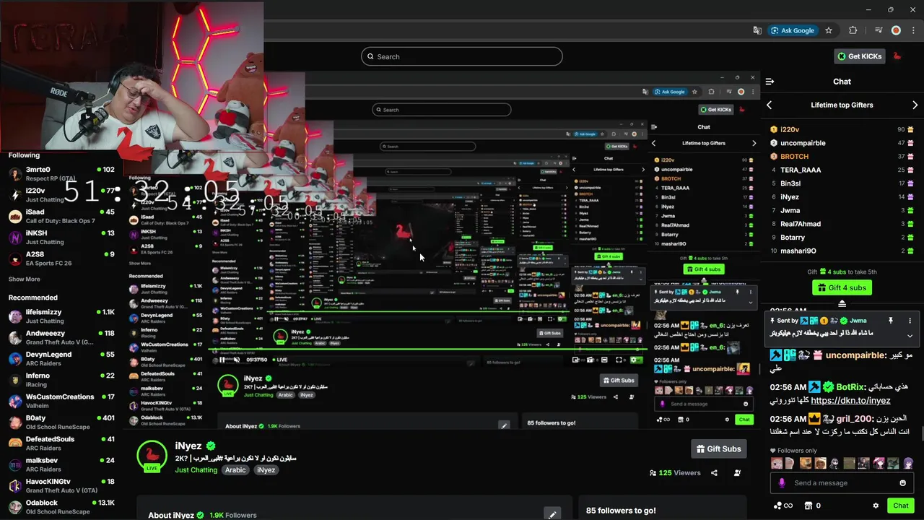Select TERA_RAAA in top gifters list
The image size is (924, 520).
click(842, 170)
